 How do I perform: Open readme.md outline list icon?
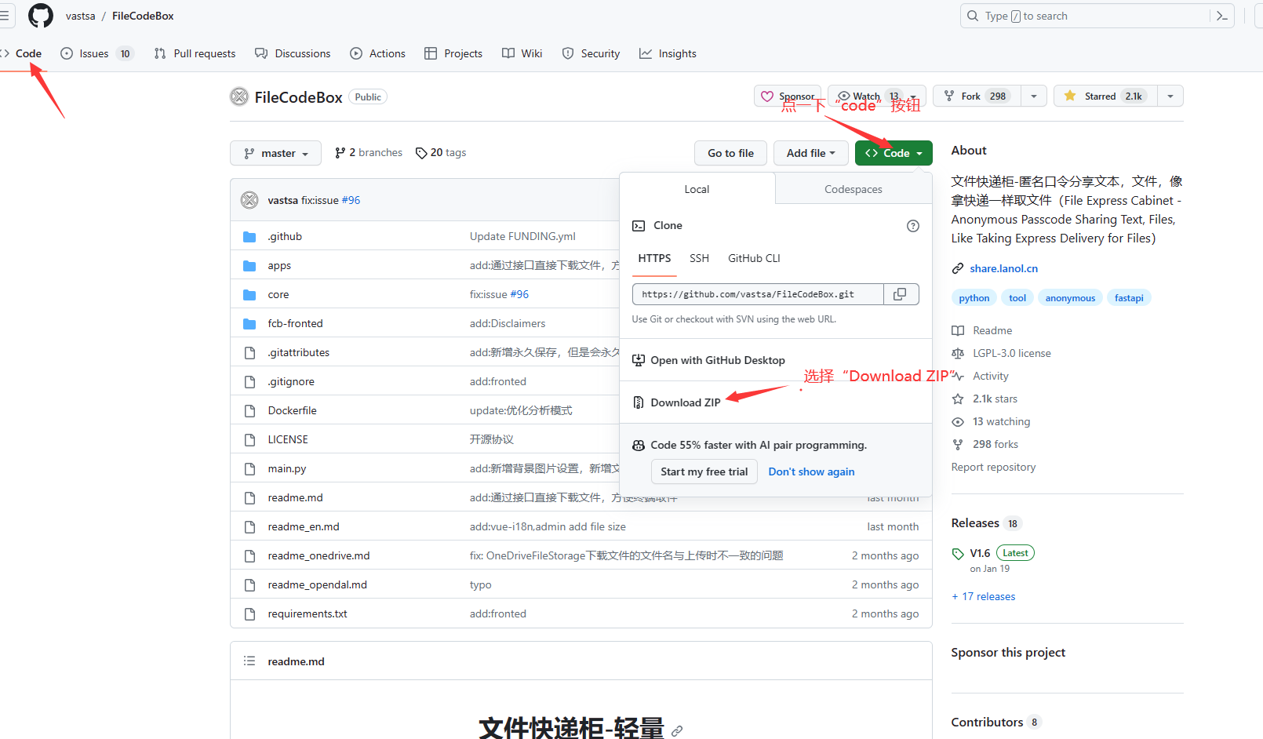[249, 661]
